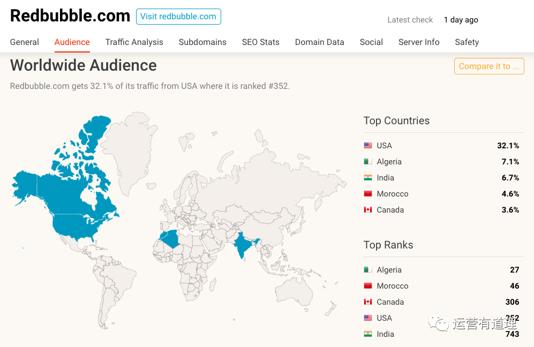Click rank 27 for Algeria
This screenshot has width=534, height=347.
(515, 270)
